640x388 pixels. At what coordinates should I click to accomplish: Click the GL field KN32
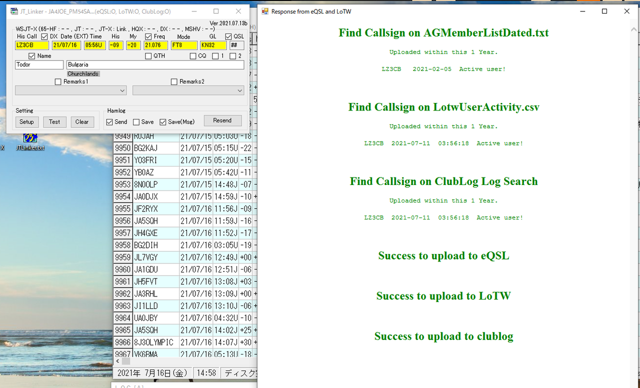(x=213, y=45)
